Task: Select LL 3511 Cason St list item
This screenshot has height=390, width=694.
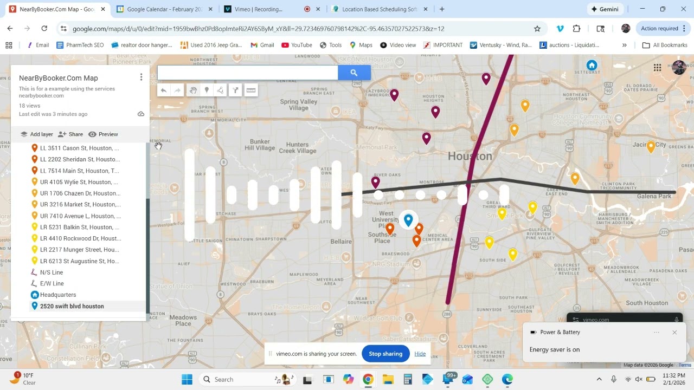Action: click(80, 148)
